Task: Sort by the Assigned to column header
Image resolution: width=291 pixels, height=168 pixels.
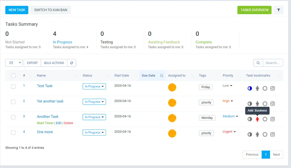Action: click(x=177, y=75)
